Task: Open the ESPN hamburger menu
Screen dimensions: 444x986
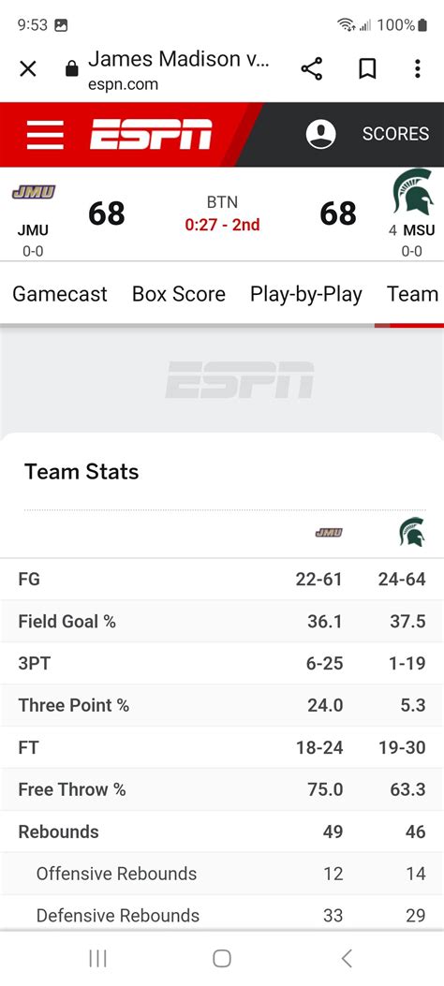Action: pos(45,135)
